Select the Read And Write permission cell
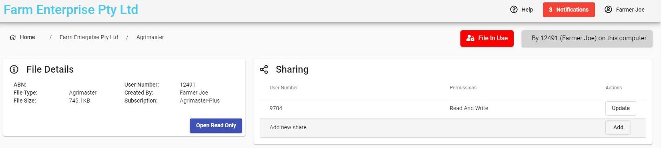This screenshot has height=148, width=661. (469, 108)
